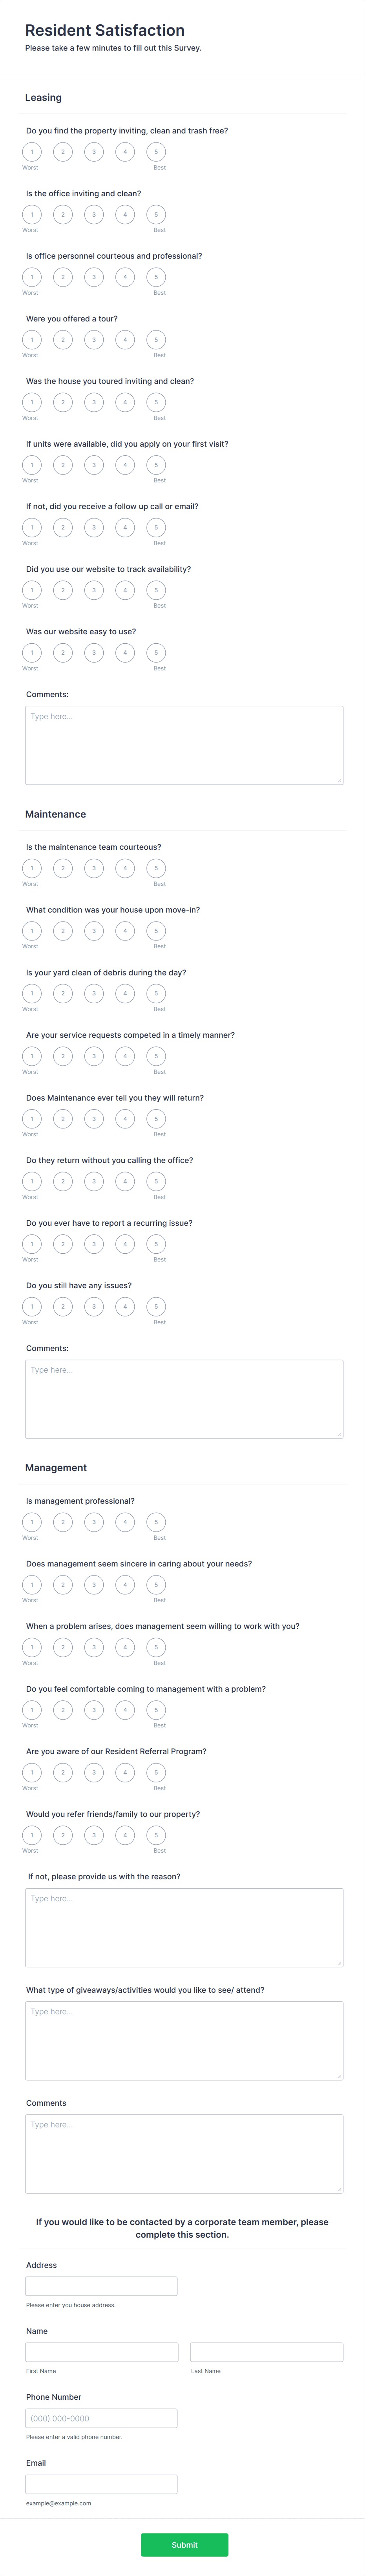Select 4 for referring friends to the property
Viewport: 365px width, 2576px height.
[125, 1835]
